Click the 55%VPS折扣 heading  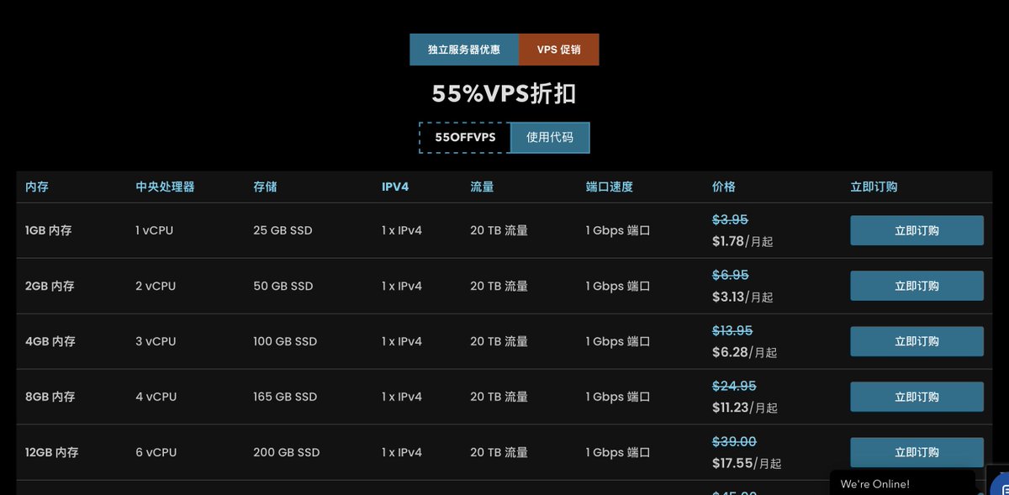[x=504, y=93]
